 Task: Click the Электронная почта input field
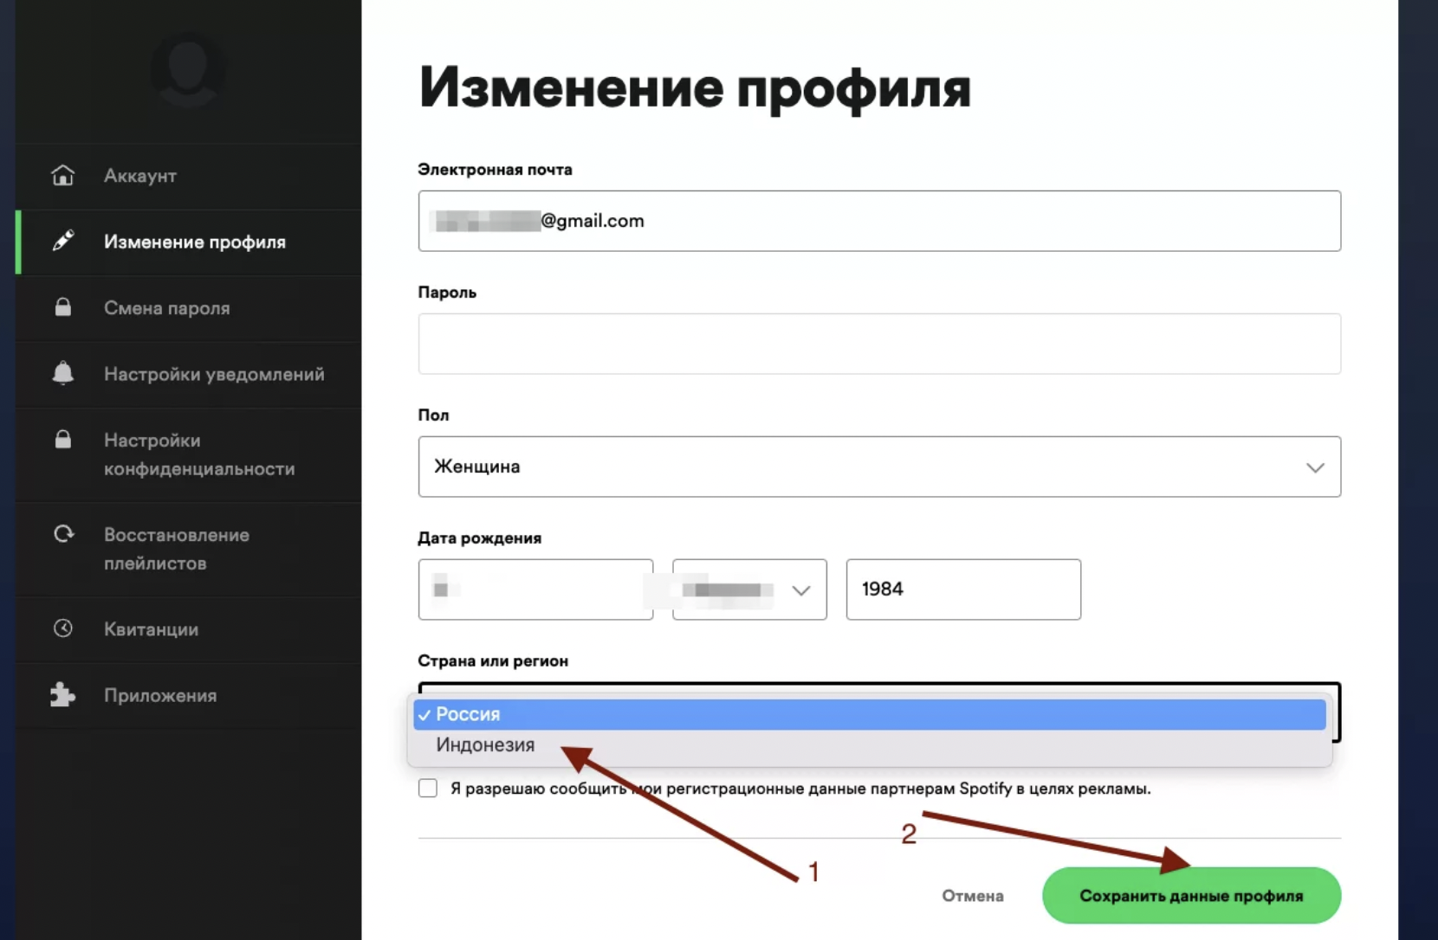[x=879, y=221]
